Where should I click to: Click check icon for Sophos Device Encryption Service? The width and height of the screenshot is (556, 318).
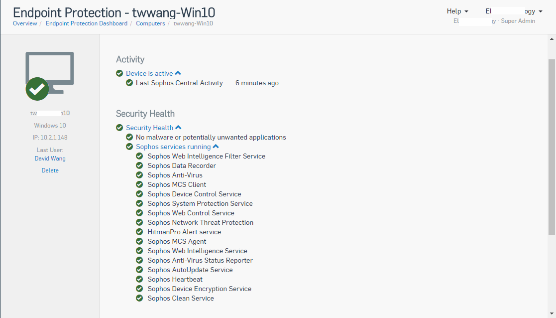click(x=139, y=289)
